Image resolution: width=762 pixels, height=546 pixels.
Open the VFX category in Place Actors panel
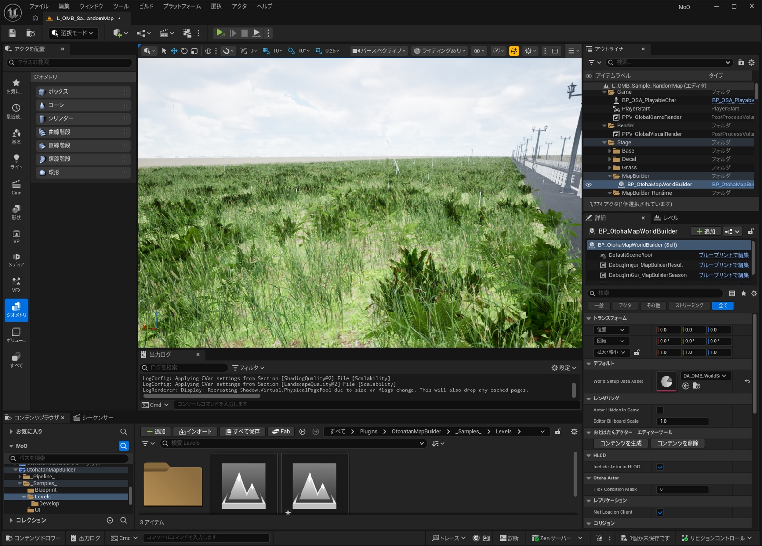point(16,284)
